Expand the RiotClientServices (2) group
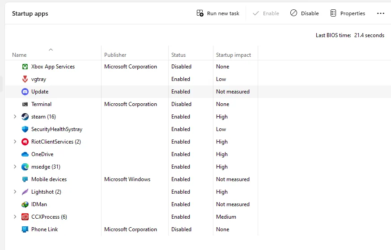Screen dimensions: 391x250 [15, 142]
